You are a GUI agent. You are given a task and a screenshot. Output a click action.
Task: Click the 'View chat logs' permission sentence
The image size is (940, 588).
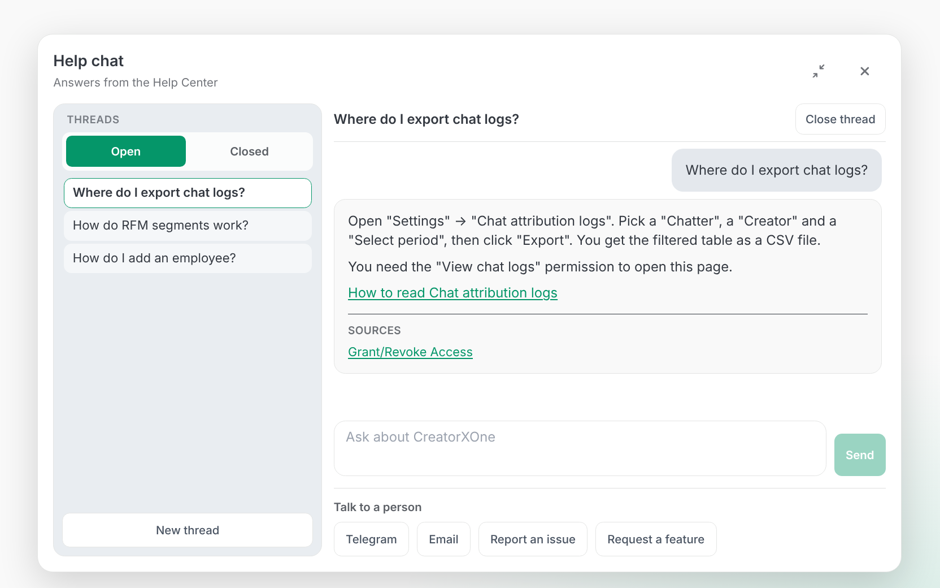click(540, 267)
